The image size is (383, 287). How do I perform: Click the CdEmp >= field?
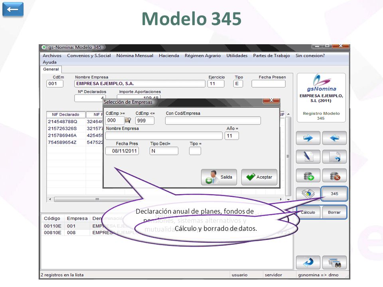coord(115,120)
